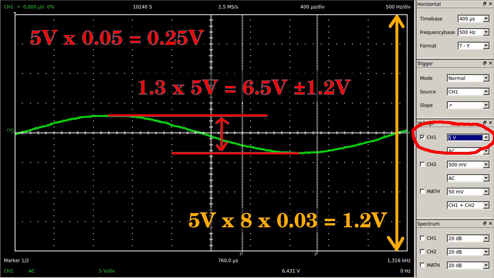The width and height of the screenshot is (494, 278).
Task: Enable the CH2 voltage channel
Action: click(422, 164)
